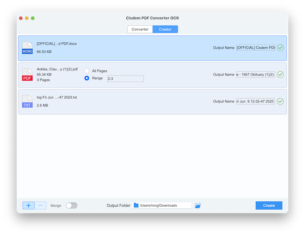Click the red PDF file icon

point(27,75)
